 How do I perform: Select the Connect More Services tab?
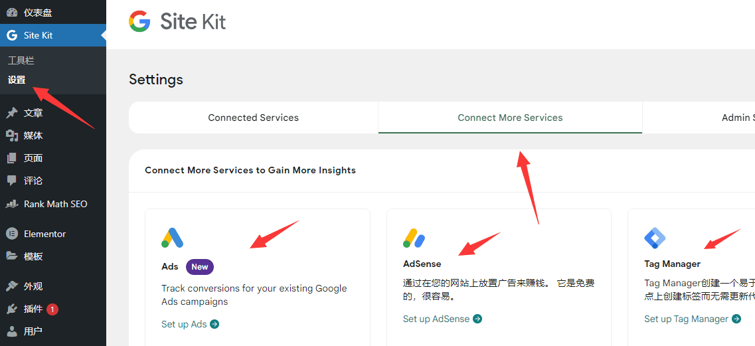[x=510, y=118]
